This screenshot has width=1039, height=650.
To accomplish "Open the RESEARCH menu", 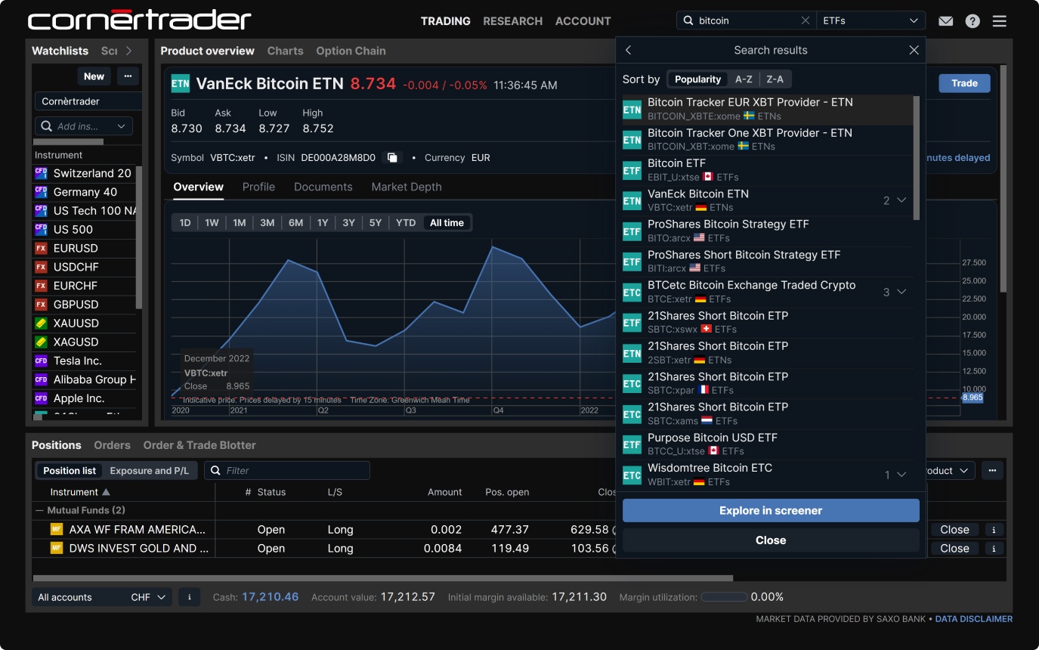I will click(x=513, y=21).
